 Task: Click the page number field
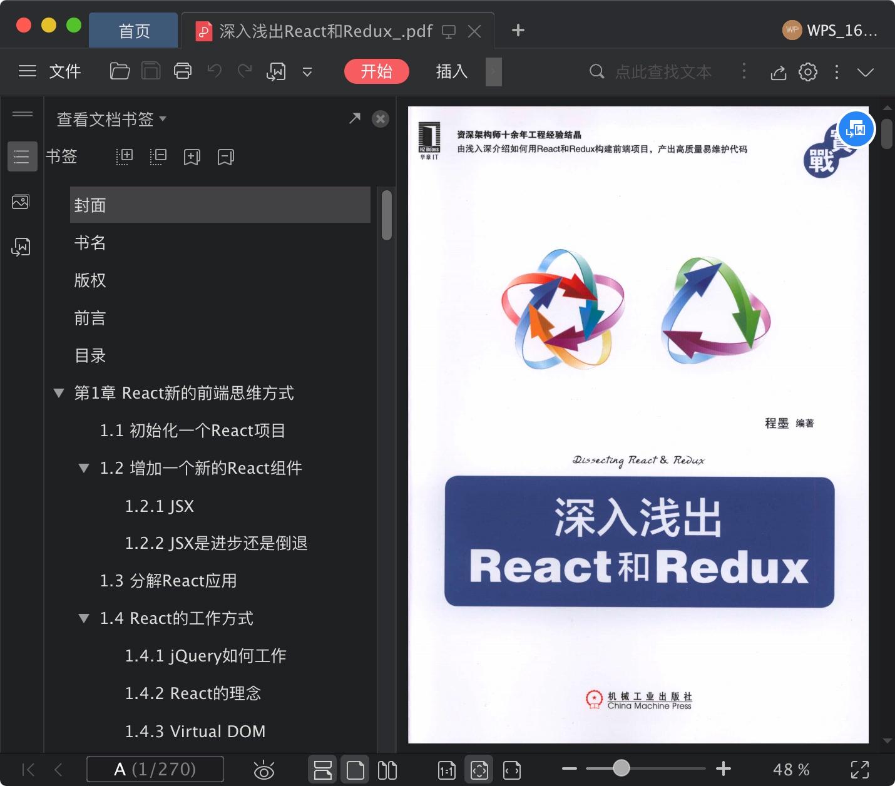coord(155,769)
